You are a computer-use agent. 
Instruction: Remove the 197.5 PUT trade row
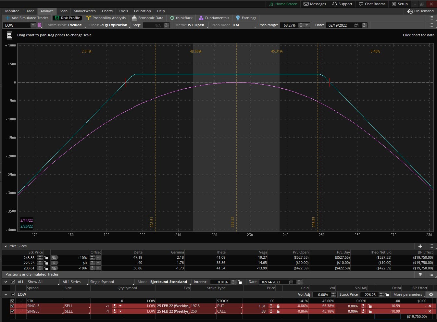click(430, 306)
